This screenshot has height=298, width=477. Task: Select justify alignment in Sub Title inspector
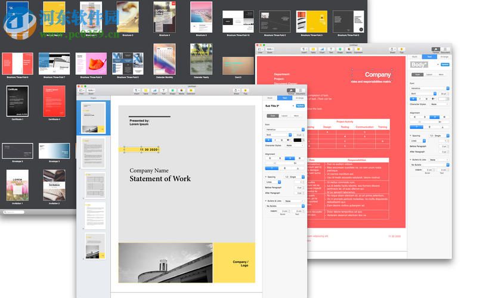click(300, 159)
